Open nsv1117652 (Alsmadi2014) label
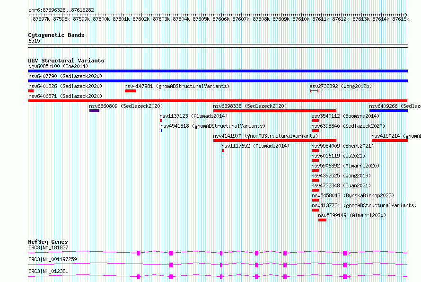This screenshot has width=421, height=282. click(255, 146)
